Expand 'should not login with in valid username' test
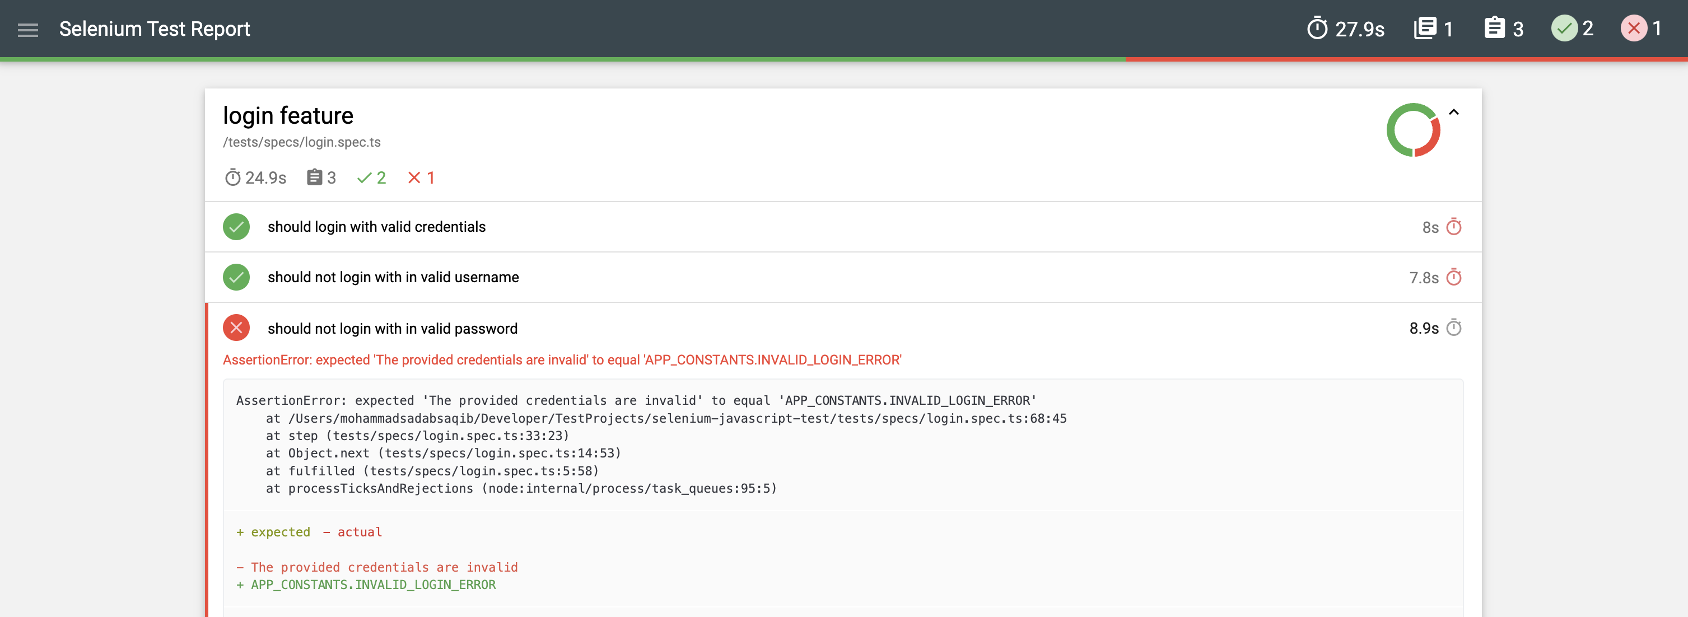The height and width of the screenshot is (617, 1688). click(843, 277)
